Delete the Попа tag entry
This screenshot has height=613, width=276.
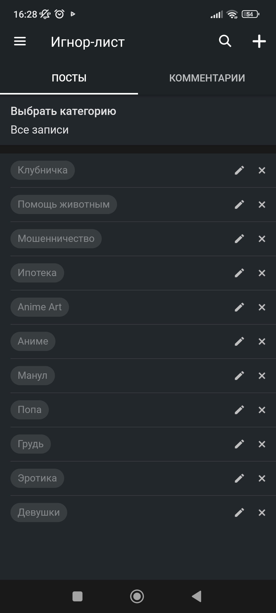(x=262, y=410)
